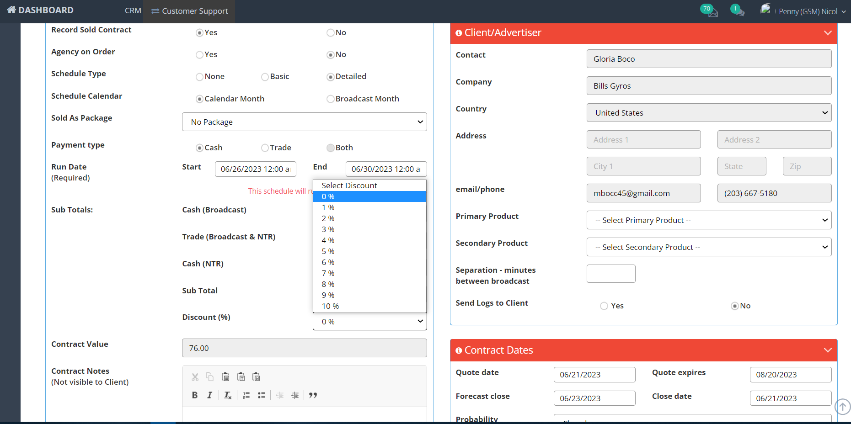Choose 3 % from the discount list
The image size is (851, 424).
click(x=369, y=229)
